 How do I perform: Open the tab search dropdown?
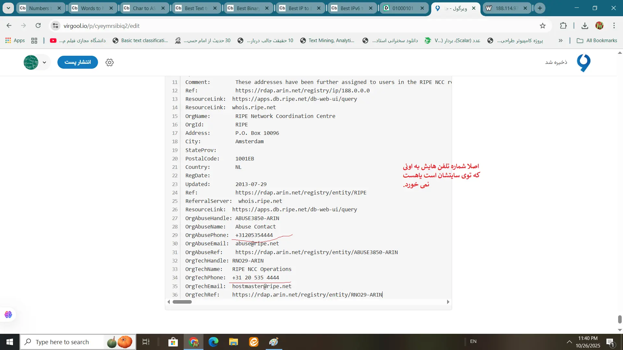(x=8, y=8)
